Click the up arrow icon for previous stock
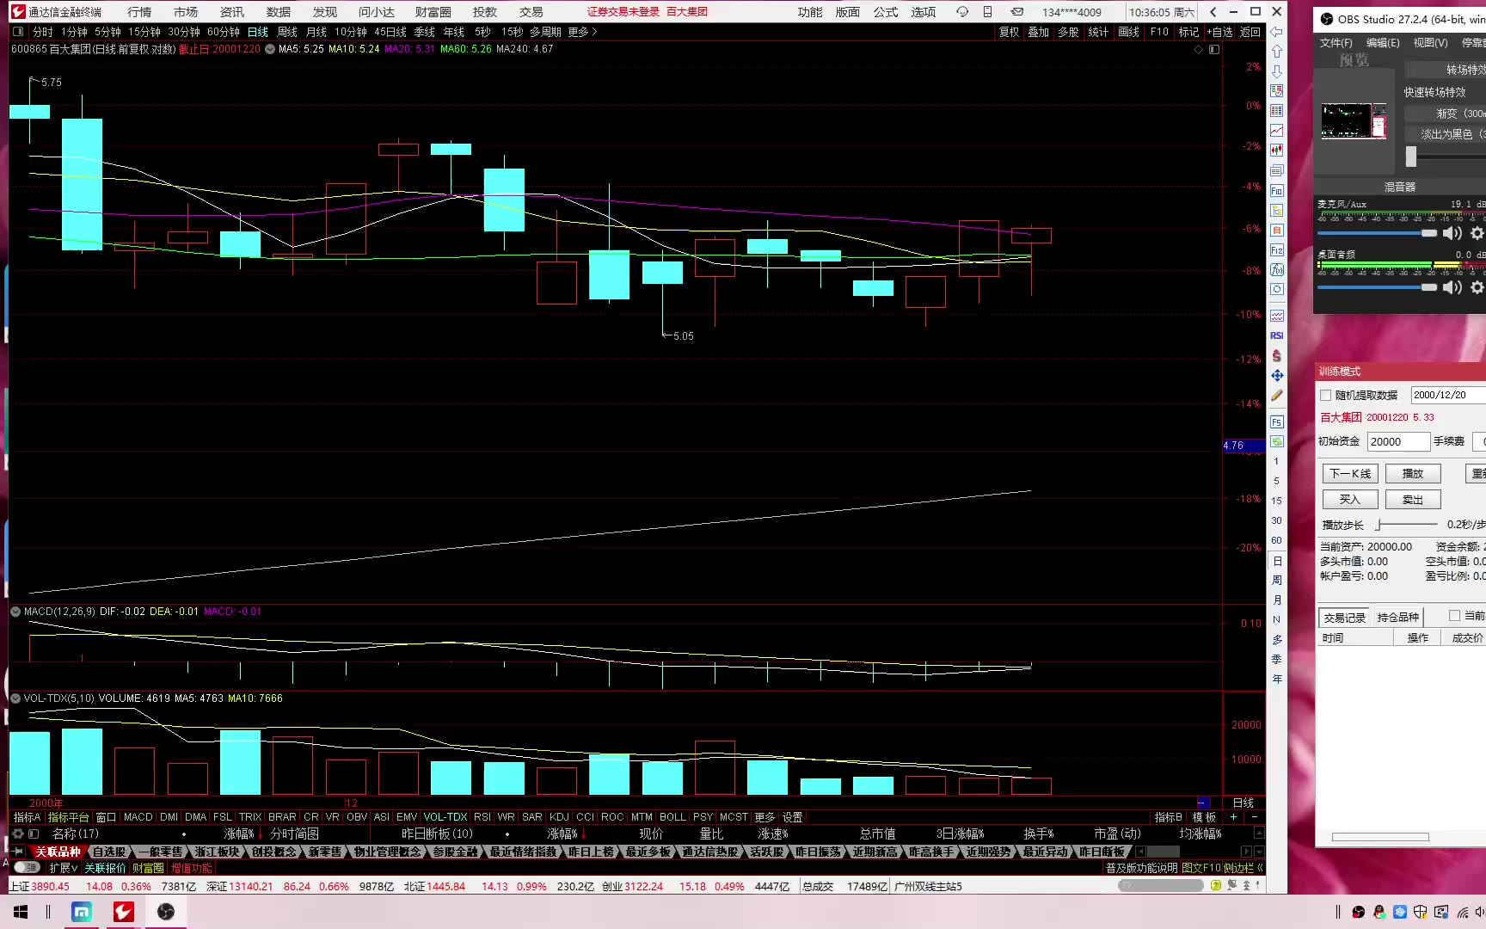 point(1277,52)
